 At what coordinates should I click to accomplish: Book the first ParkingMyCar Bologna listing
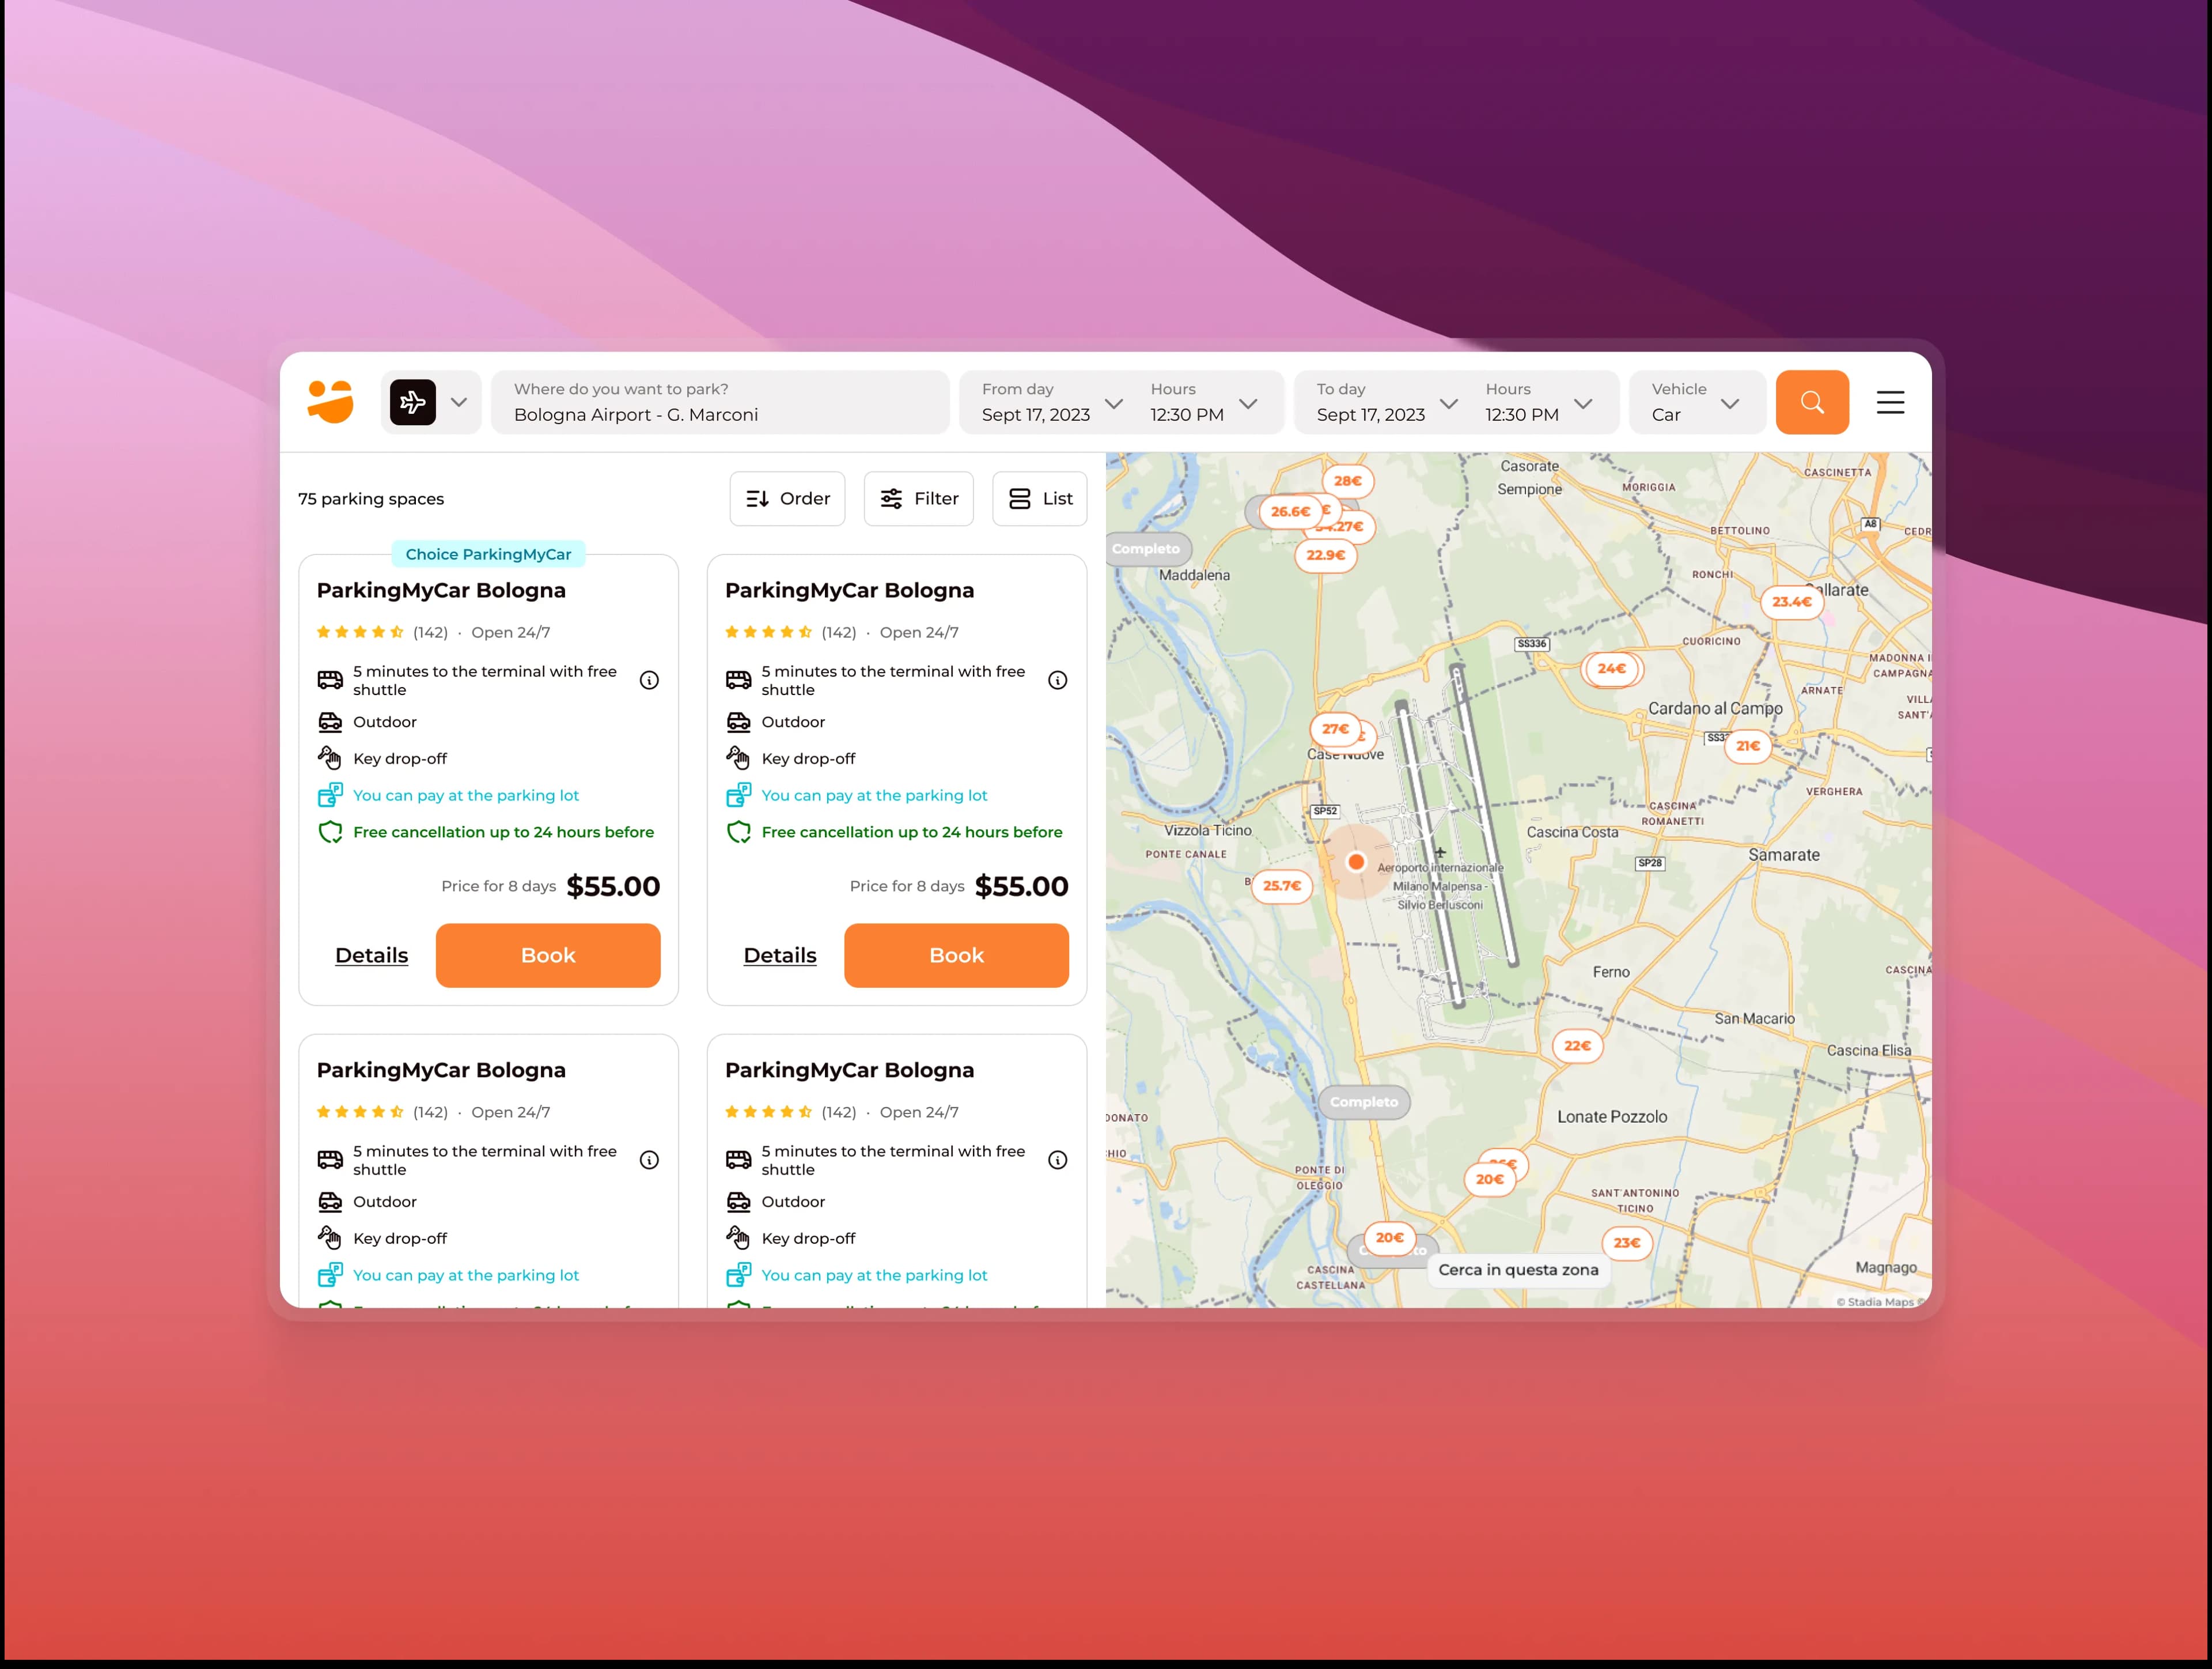point(547,956)
